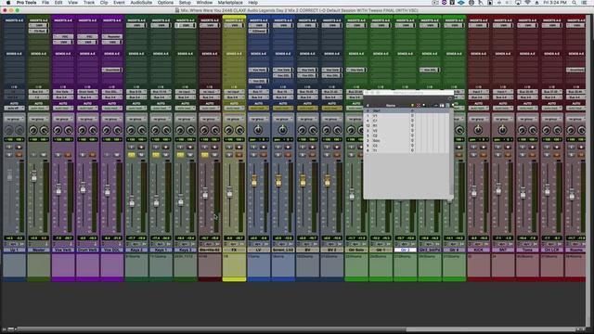Select the Rooms track name
The height and width of the screenshot is (334, 594).
(x=575, y=250)
